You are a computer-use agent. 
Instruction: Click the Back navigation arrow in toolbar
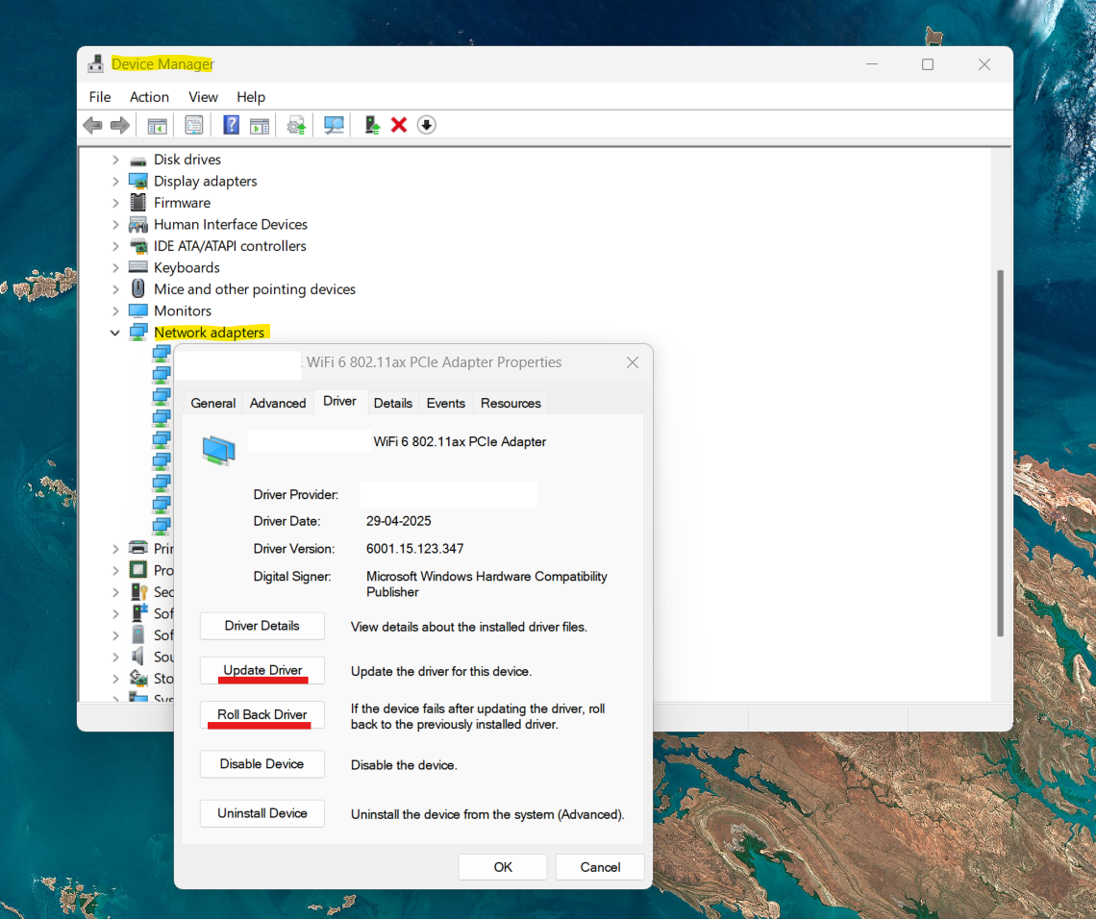point(92,125)
